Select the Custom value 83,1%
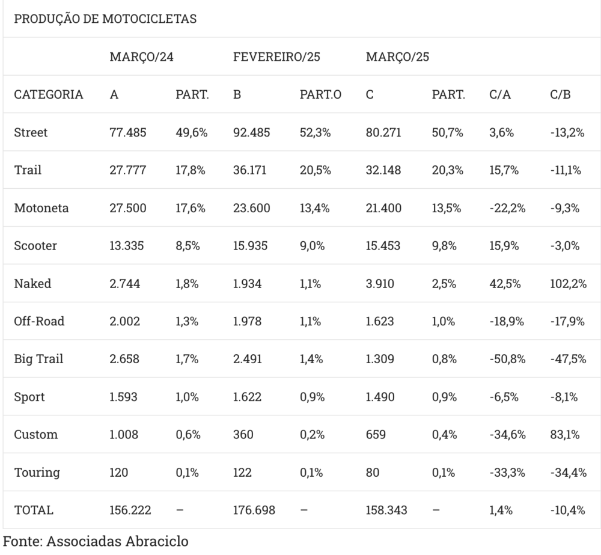Viewport: 601px width, 555px height. pyautogui.click(x=565, y=435)
